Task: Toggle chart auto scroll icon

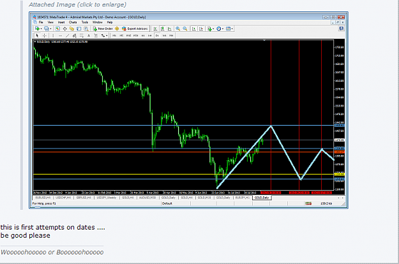Action: click(x=194, y=29)
